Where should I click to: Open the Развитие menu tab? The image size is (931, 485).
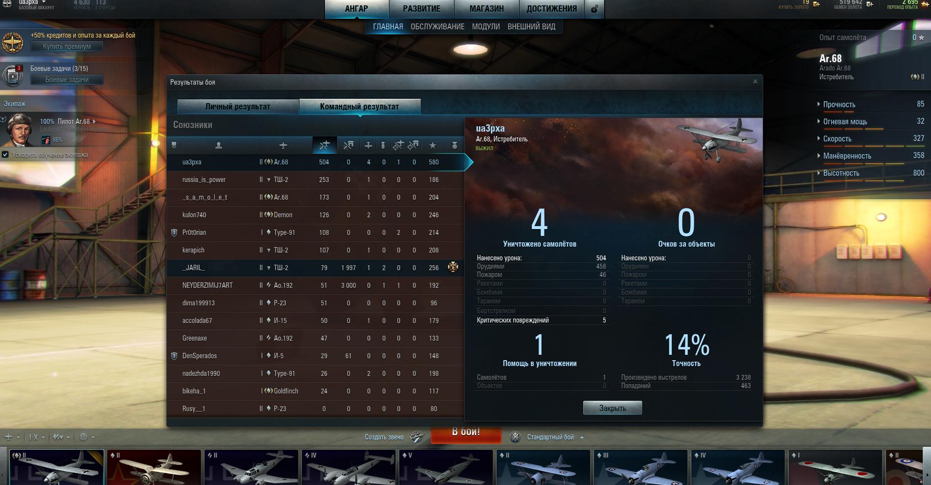[421, 9]
